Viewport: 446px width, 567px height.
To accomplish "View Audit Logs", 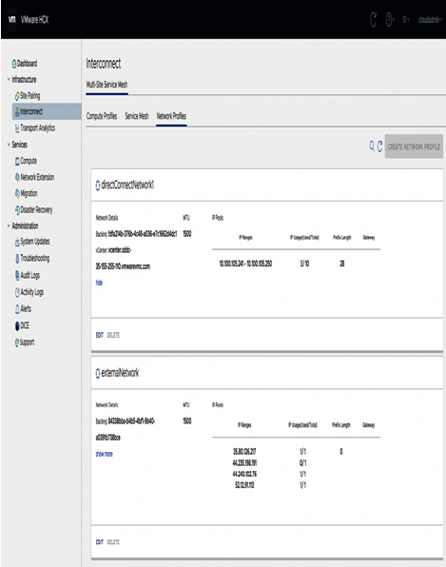I will click(x=30, y=276).
